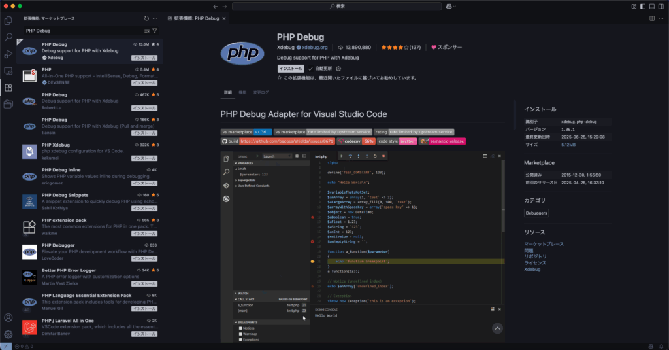Screen dimensions: 669x350
Task: Refresh the extensions marketplace list
Action: pyautogui.click(x=146, y=18)
